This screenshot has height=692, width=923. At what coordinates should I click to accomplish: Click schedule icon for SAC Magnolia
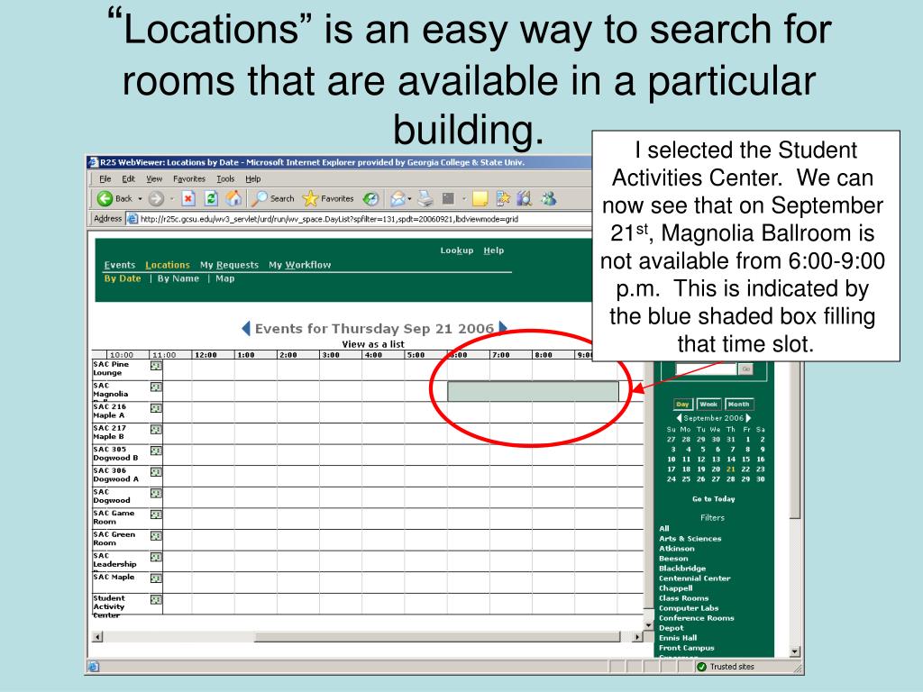tap(156, 387)
